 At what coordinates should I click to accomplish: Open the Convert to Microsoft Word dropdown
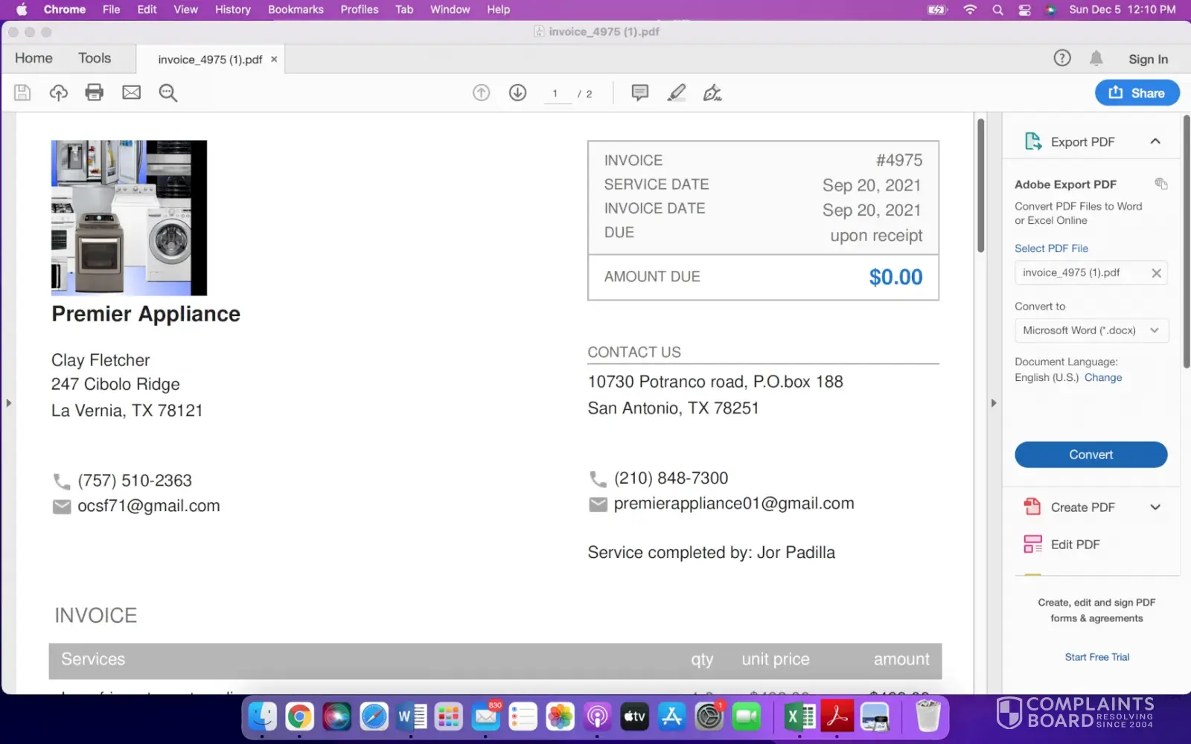[x=1091, y=330]
